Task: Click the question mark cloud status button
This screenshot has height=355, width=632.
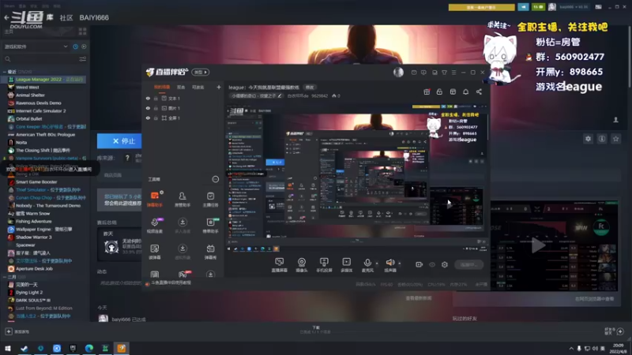Action: [127, 159]
